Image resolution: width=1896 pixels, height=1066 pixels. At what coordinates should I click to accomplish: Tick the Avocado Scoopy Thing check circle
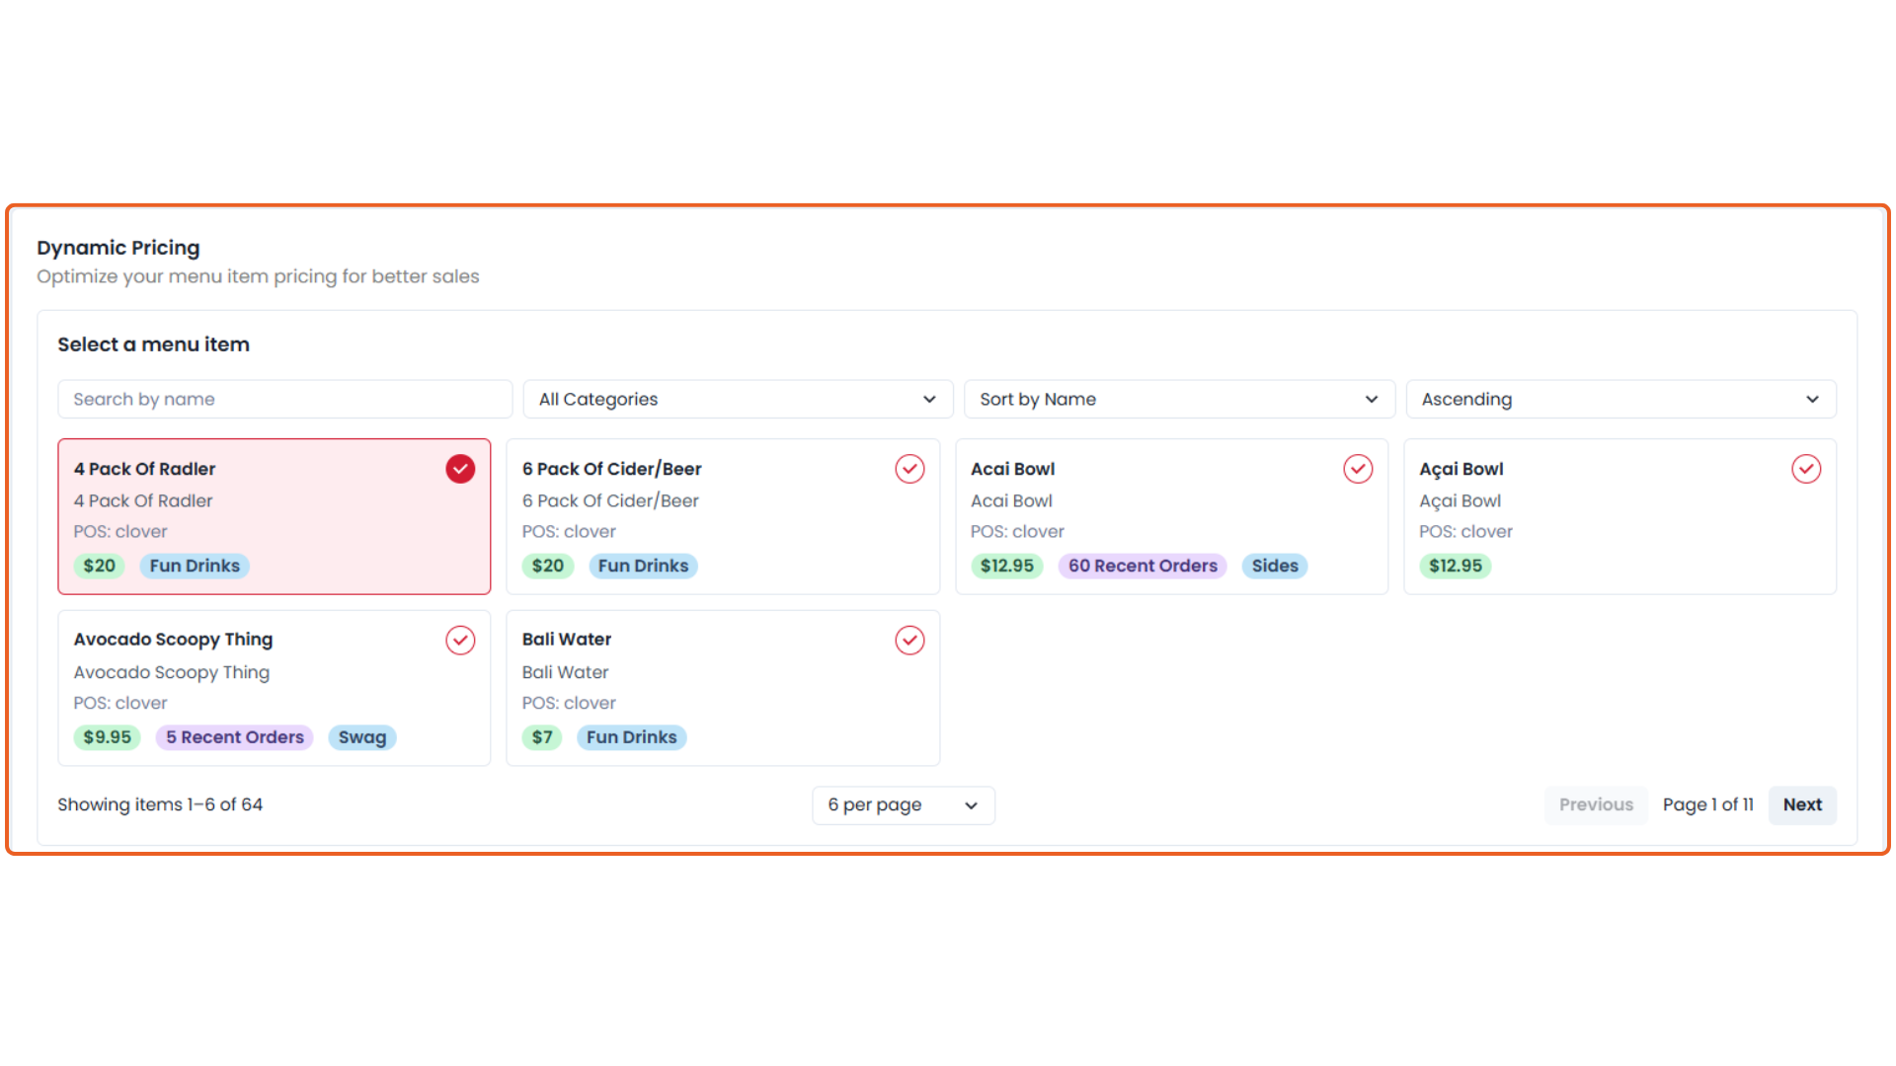coord(460,641)
